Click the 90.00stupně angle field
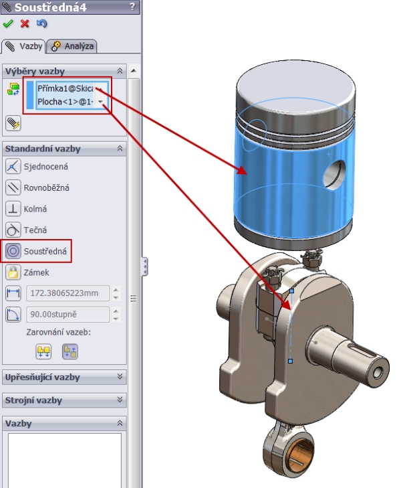This screenshot has width=401, height=488. point(68,315)
